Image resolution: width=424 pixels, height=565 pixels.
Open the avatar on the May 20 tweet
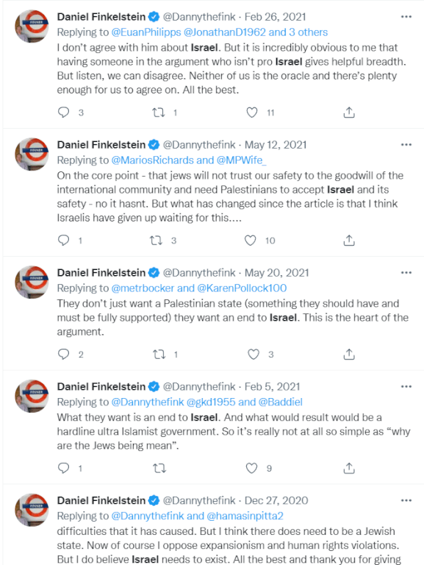(x=32, y=282)
